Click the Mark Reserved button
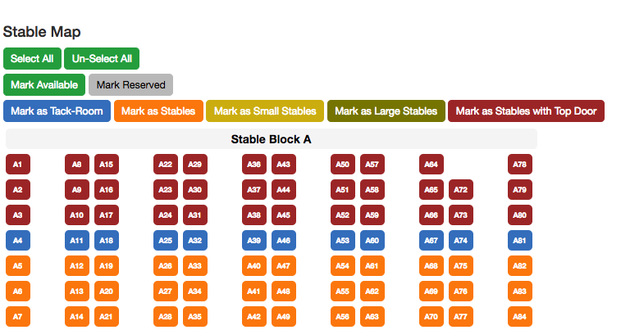This screenshot has height=330, width=621. pyautogui.click(x=130, y=84)
